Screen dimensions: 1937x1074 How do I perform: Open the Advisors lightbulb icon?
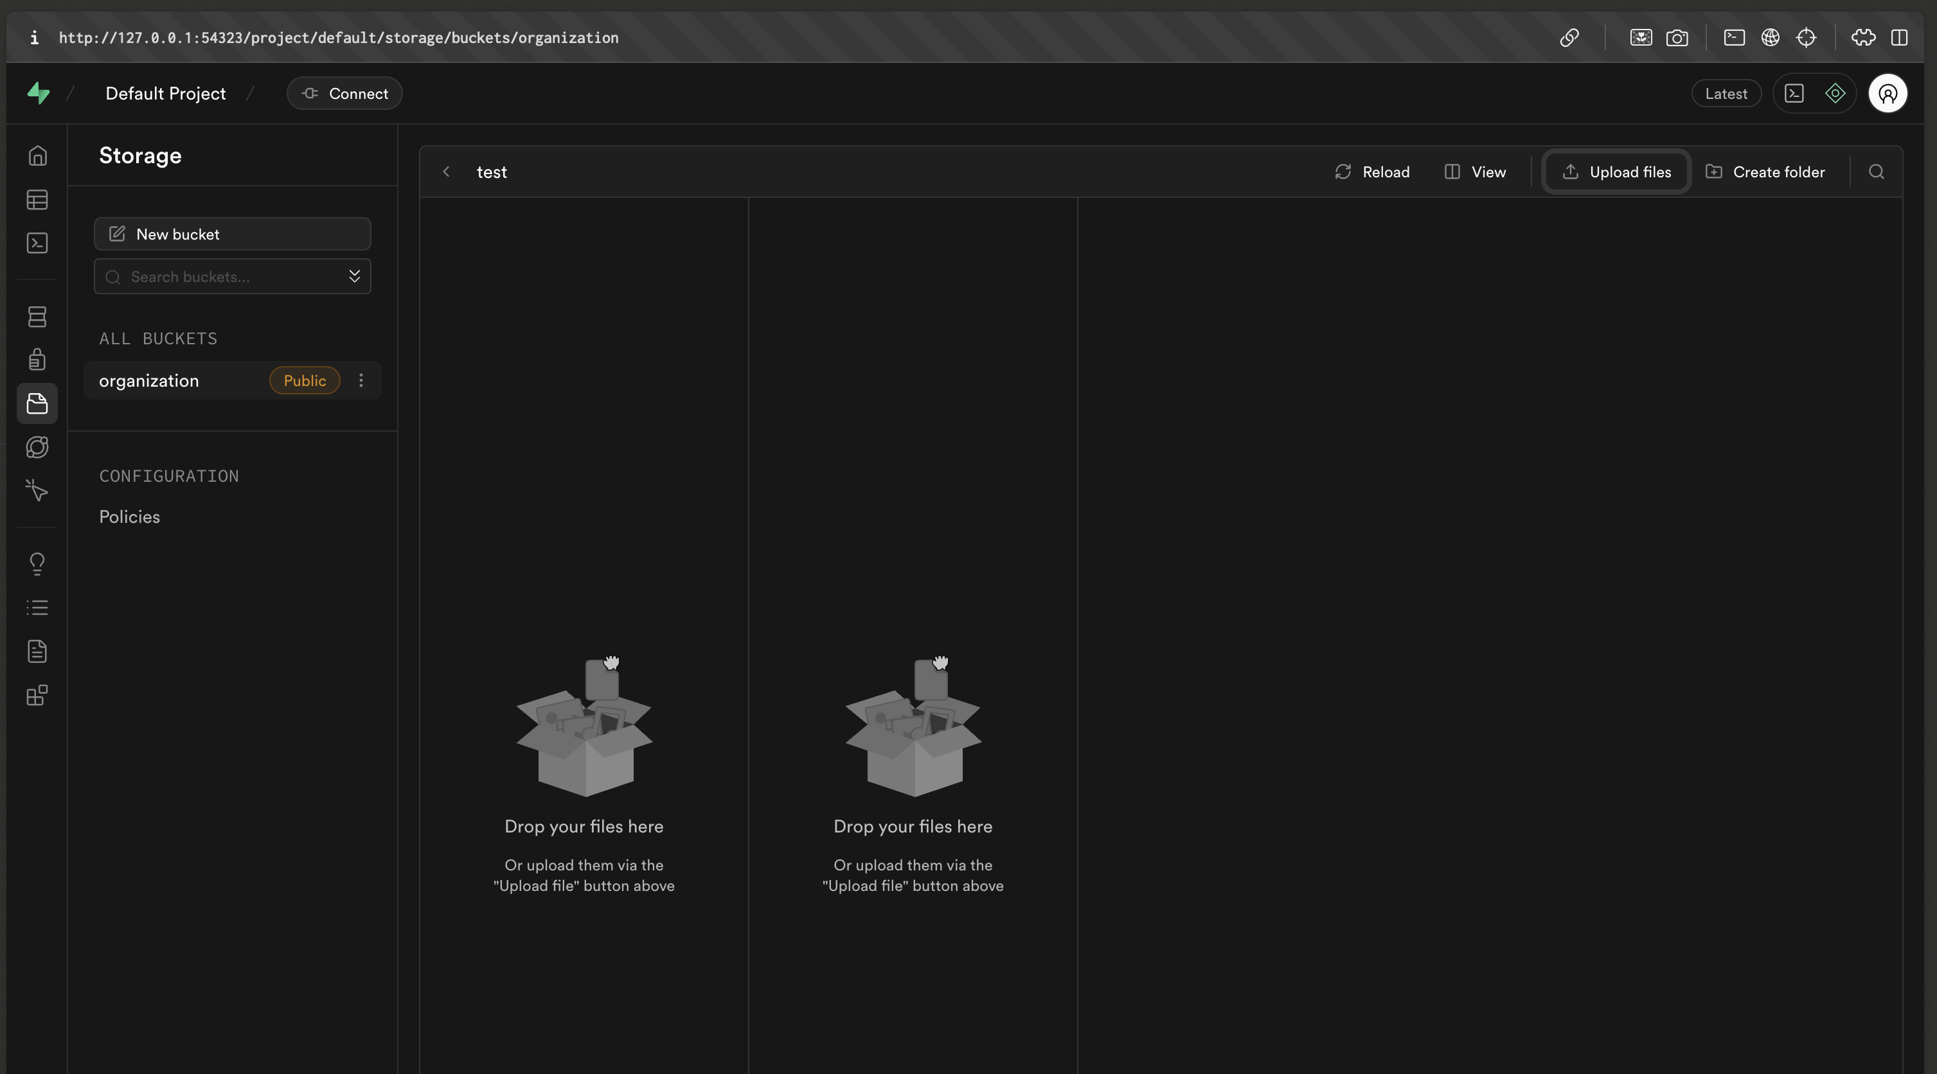tap(37, 564)
